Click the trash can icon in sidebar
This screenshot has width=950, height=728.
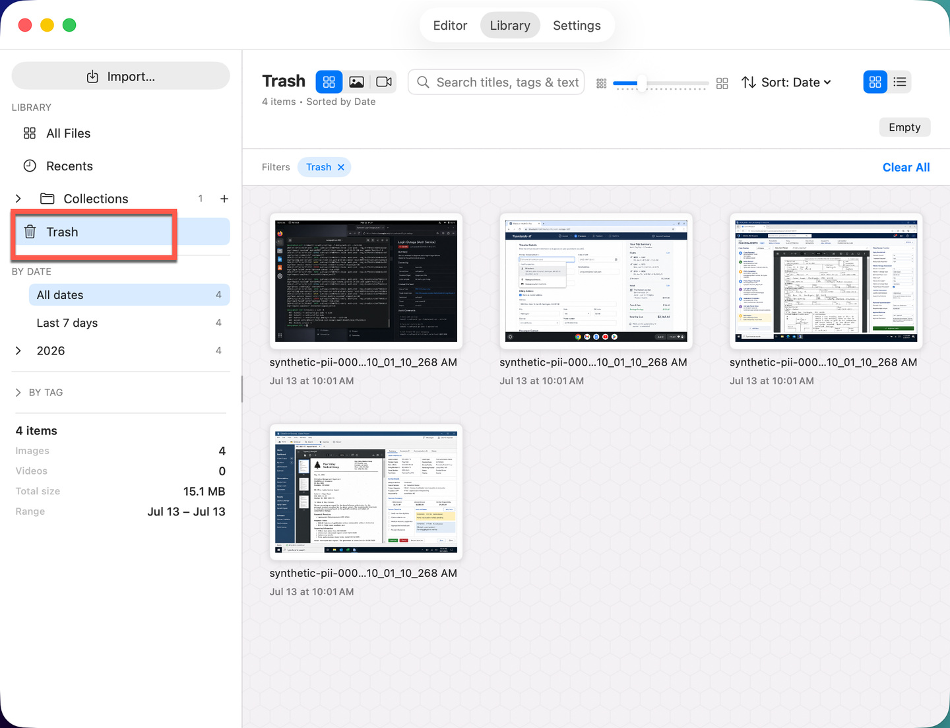(30, 232)
